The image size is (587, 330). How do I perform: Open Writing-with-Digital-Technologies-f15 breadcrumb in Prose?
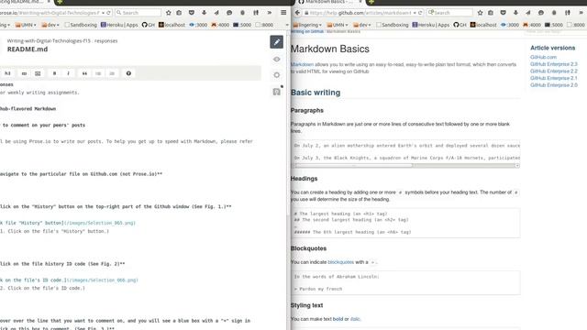(x=49, y=40)
